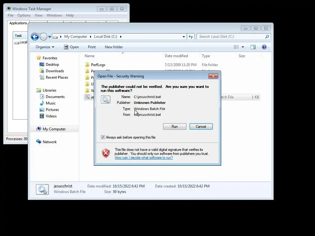The image size is (315, 236).
Task: Open Help menu in Task Manager
Action: (x=70, y=15)
